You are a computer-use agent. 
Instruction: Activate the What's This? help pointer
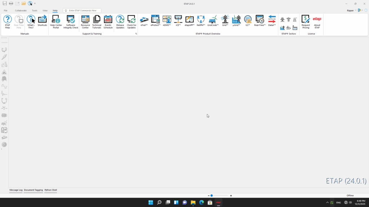(x=31, y=22)
